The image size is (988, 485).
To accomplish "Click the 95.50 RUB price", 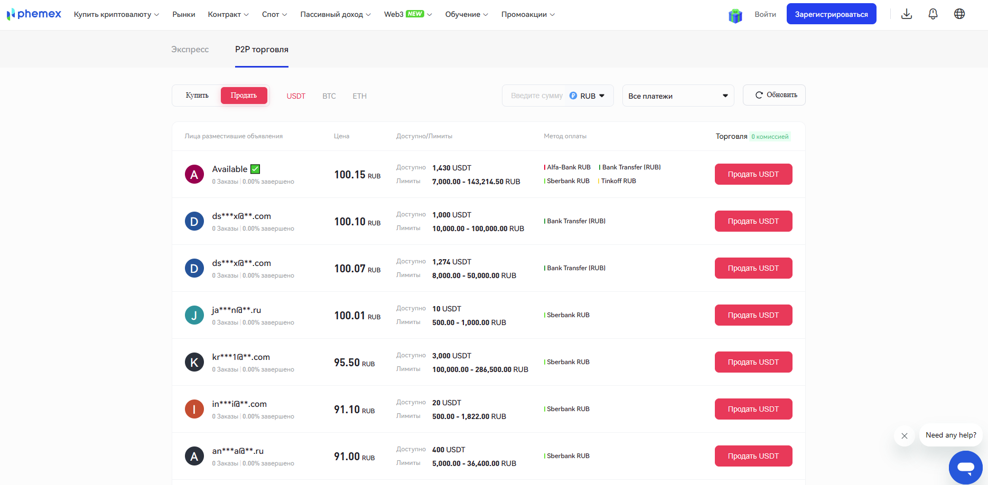I will point(354,363).
